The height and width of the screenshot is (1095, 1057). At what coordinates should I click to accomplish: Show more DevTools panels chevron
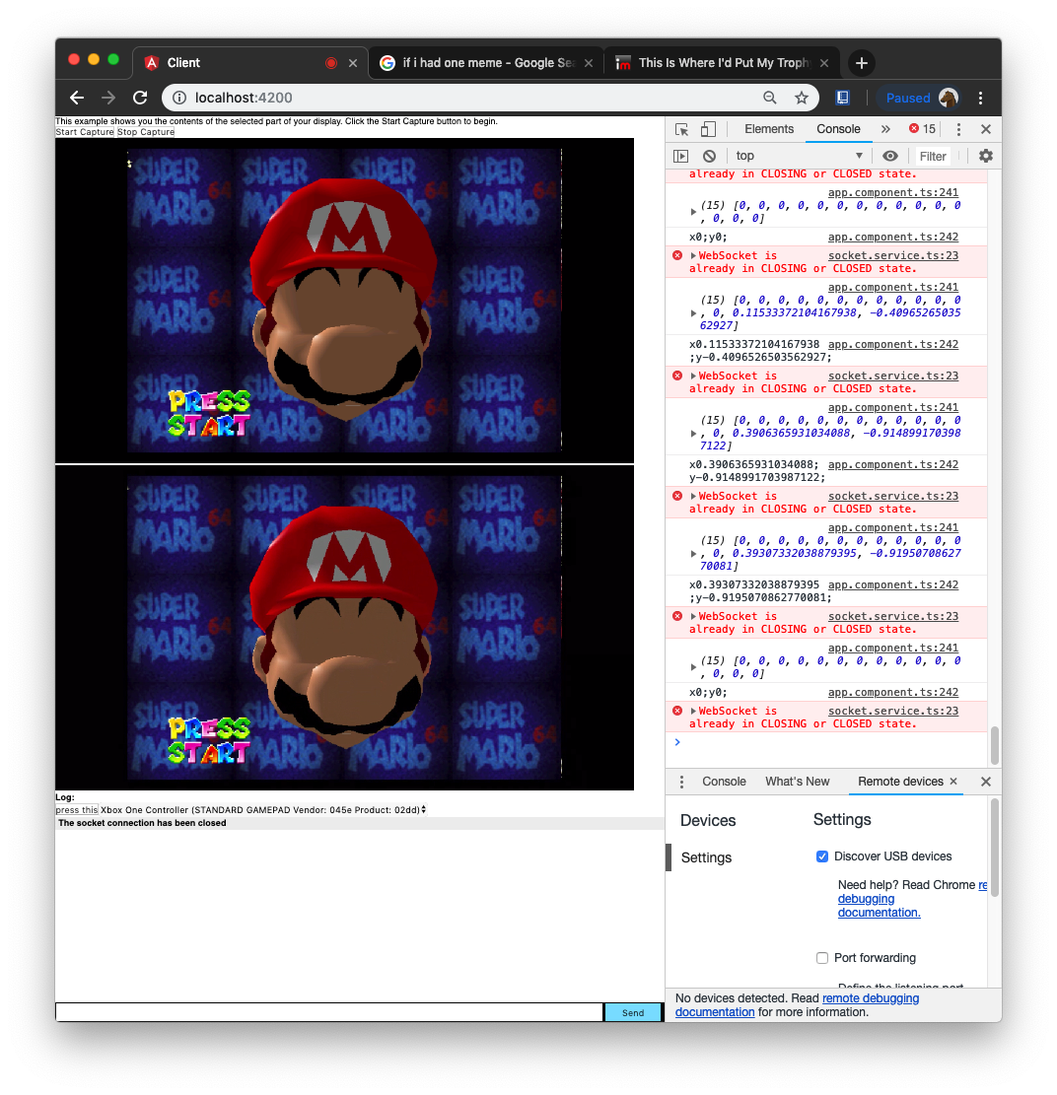pos(885,129)
